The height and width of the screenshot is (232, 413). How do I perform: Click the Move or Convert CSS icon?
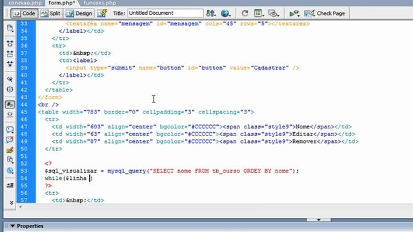pos(10,170)
